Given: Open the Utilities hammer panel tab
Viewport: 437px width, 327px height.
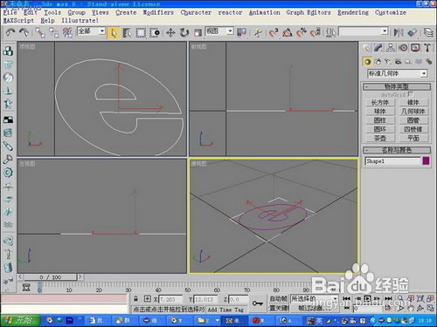Looking at the screenshot, I should 427,48.
